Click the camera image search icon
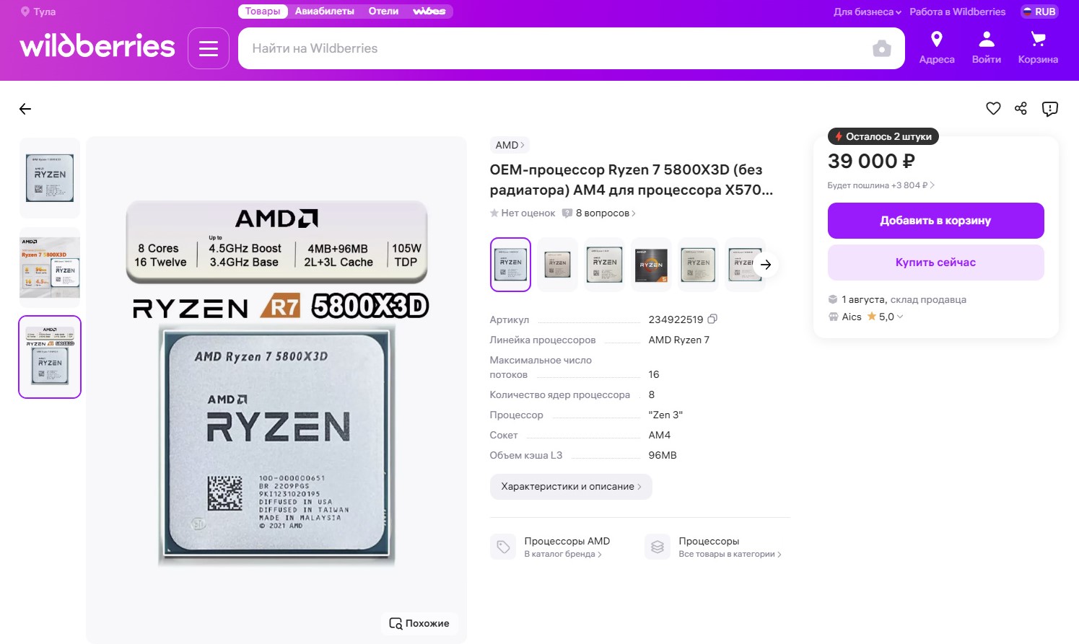The image size is (1079, 644). 881,48
